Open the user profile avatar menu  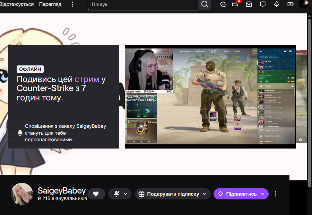[x=304, y=4]
